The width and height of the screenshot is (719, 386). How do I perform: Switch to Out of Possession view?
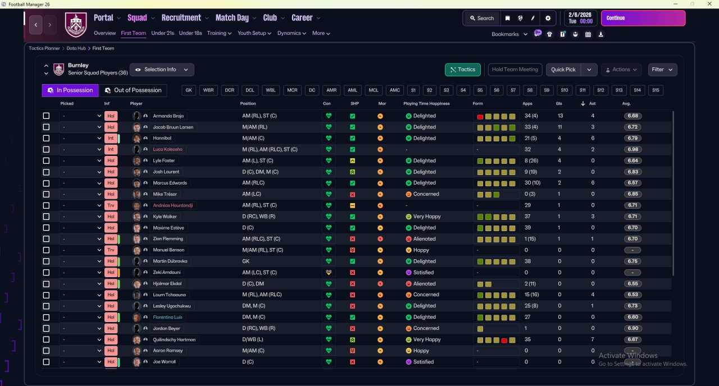coord(133,90)
